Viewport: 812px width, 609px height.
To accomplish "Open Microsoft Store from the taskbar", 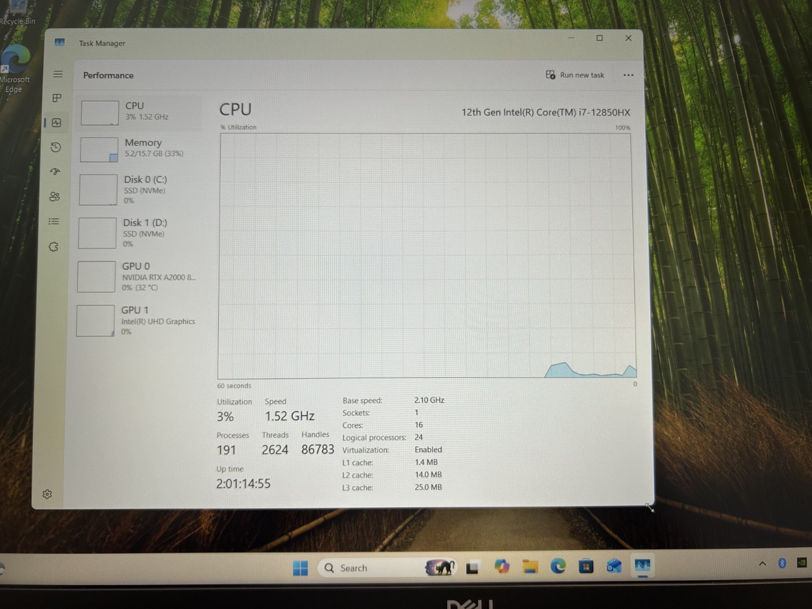I will [586, 566].
